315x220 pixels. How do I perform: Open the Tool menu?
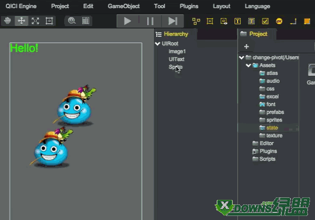tap(160, 6)
